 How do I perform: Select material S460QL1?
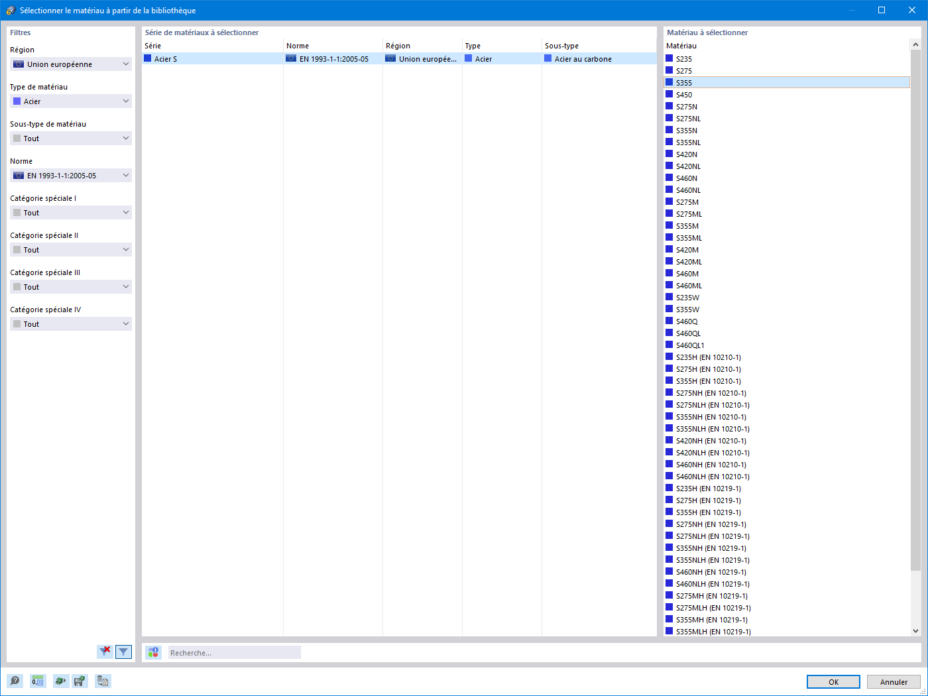pos(787,345)
